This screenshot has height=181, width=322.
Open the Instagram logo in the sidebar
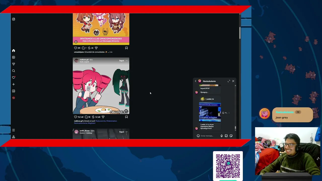pos(14,19)
